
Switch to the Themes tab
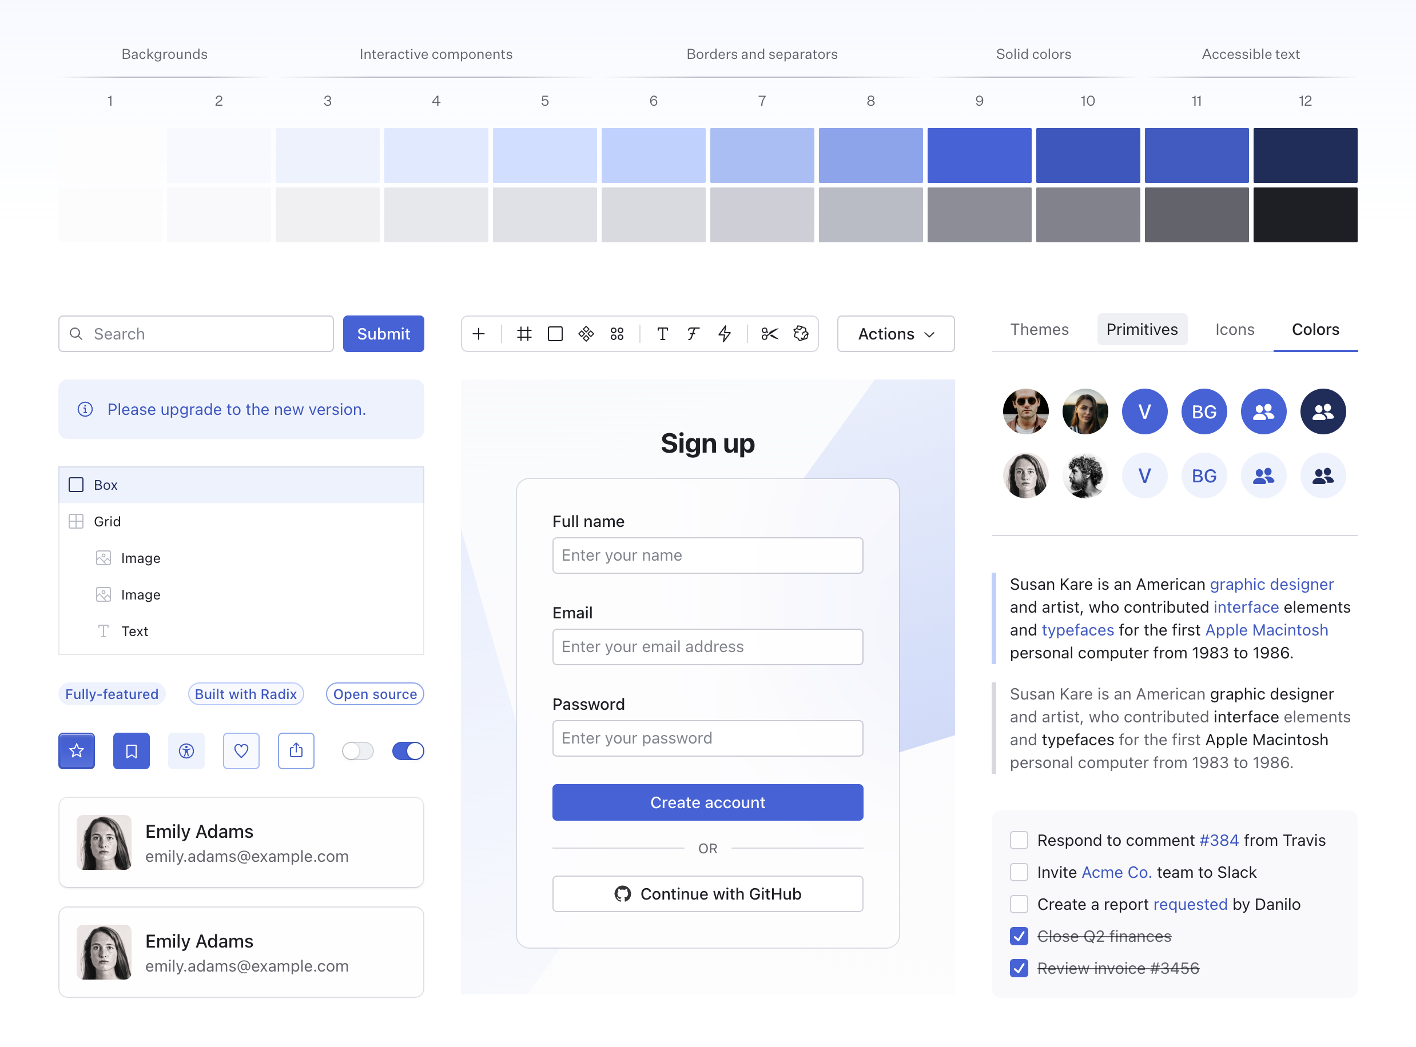[x=1039, y=329]
